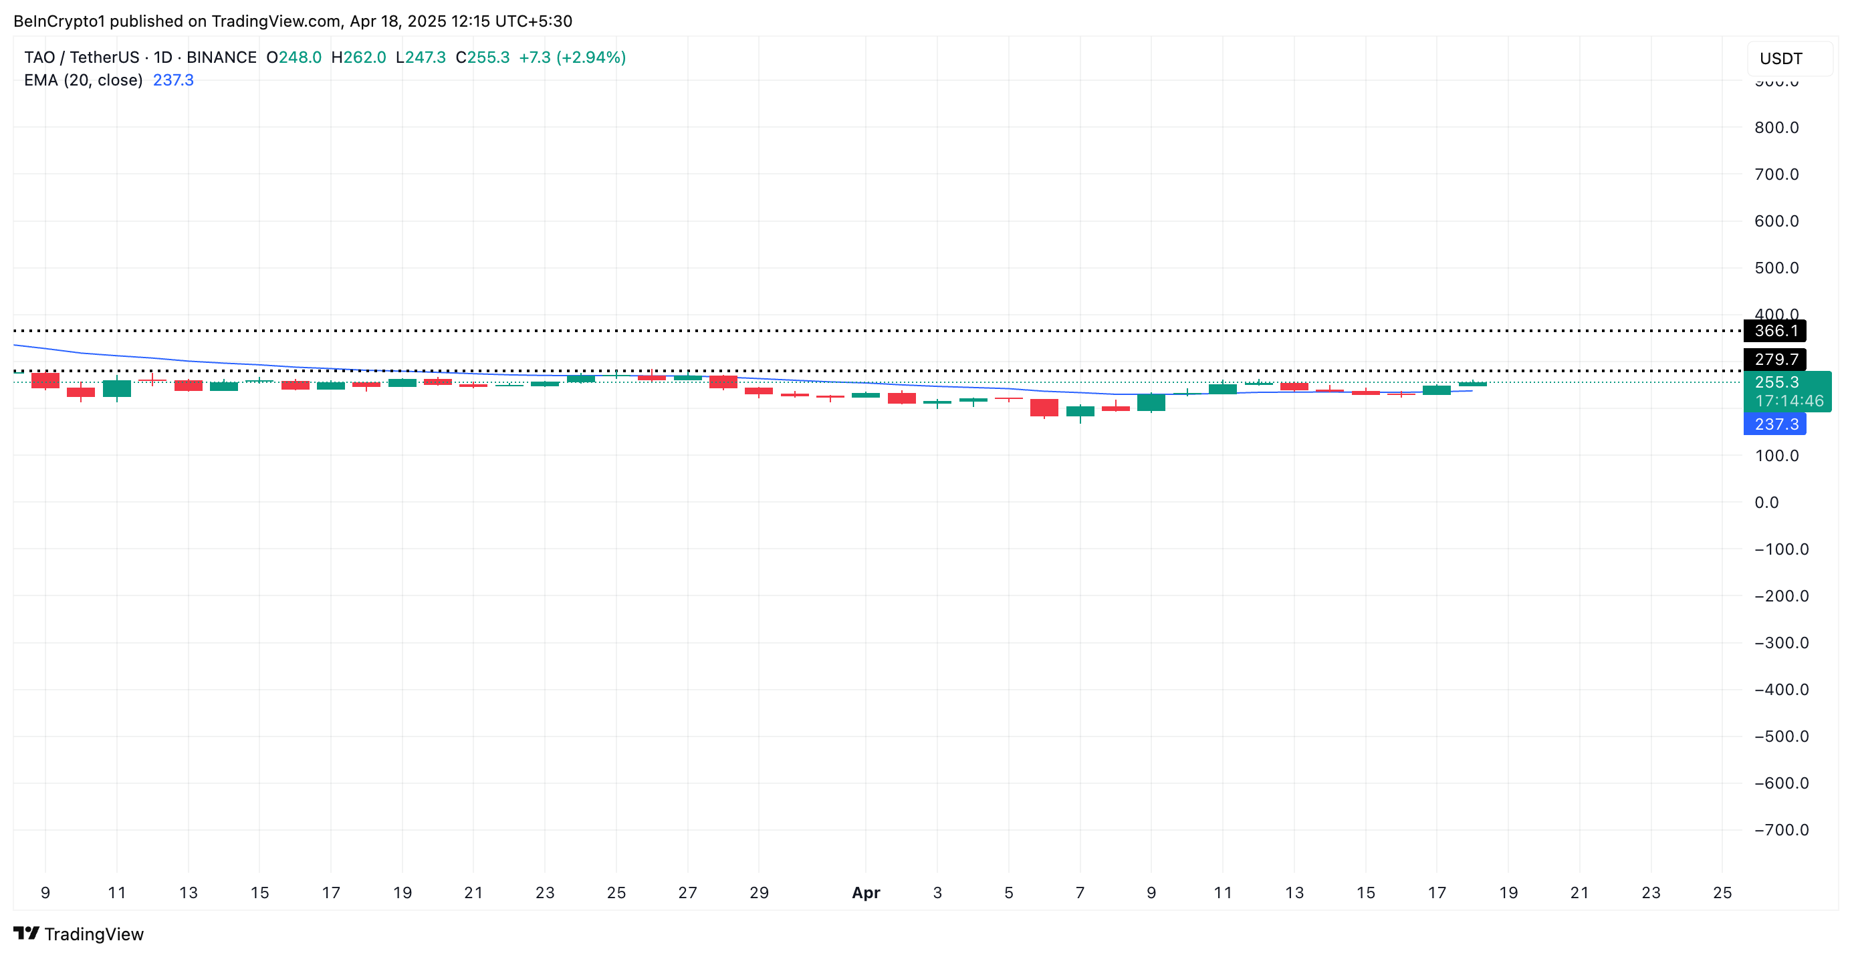
Task: Click the large green candle on April 9
Action: pyautogui.click(x=1151, y=402)
